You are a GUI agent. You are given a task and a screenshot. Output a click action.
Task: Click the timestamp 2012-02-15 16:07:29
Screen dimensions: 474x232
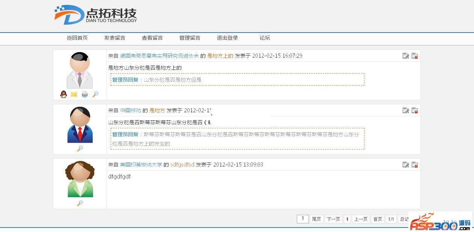277,56
